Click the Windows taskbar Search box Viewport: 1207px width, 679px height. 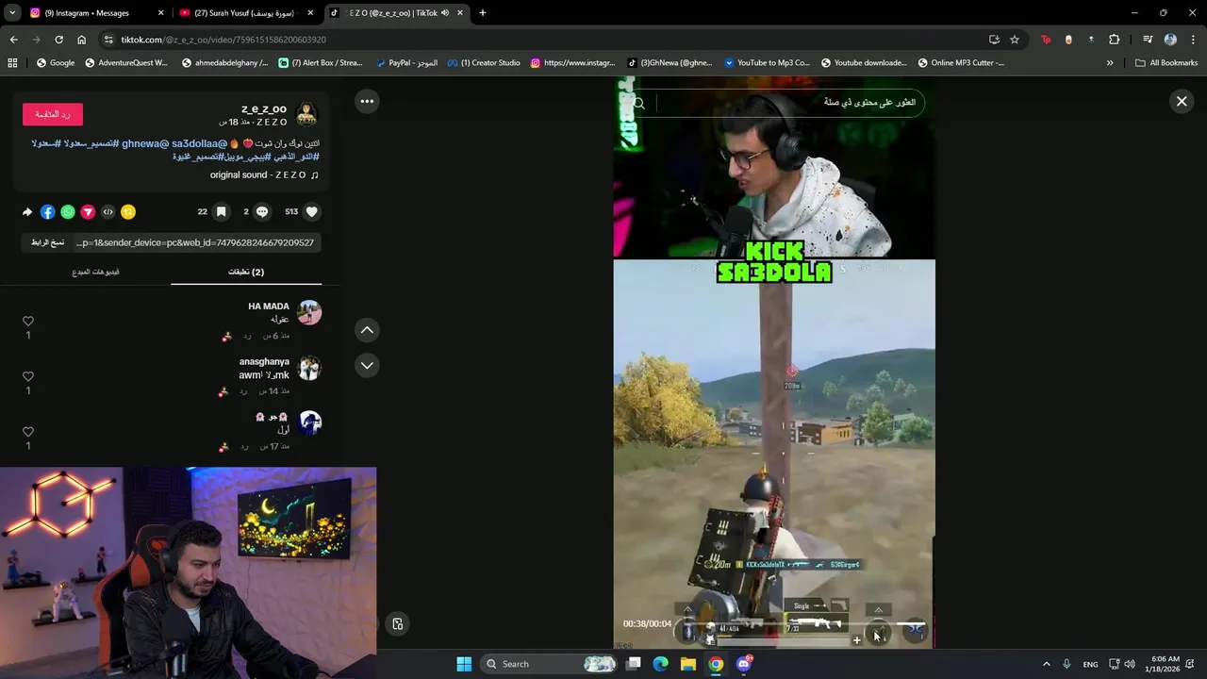pyautogui.click(x=551, y=664)
